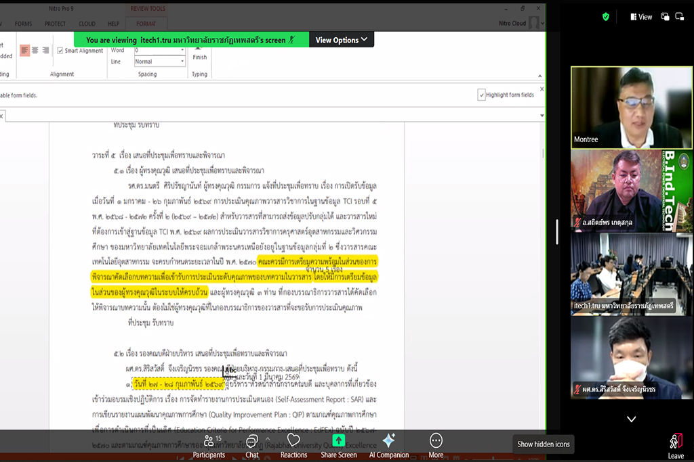The image size is (694, 462).
Task: Open the Zoom Chat panel
Action: [251, 446]
